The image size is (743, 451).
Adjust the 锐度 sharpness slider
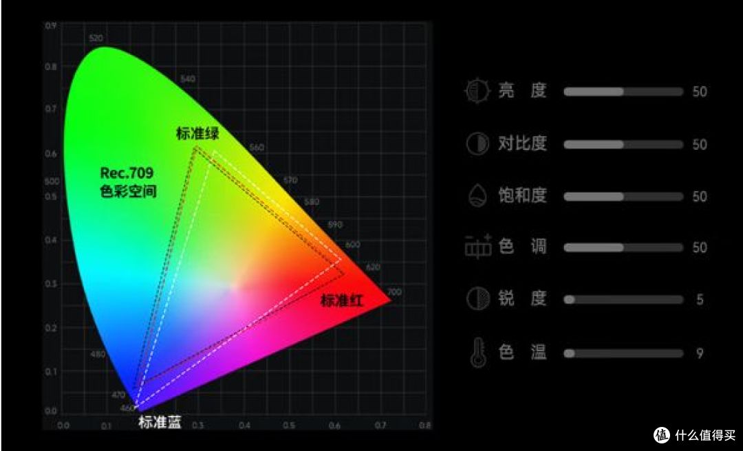[623, 299]
